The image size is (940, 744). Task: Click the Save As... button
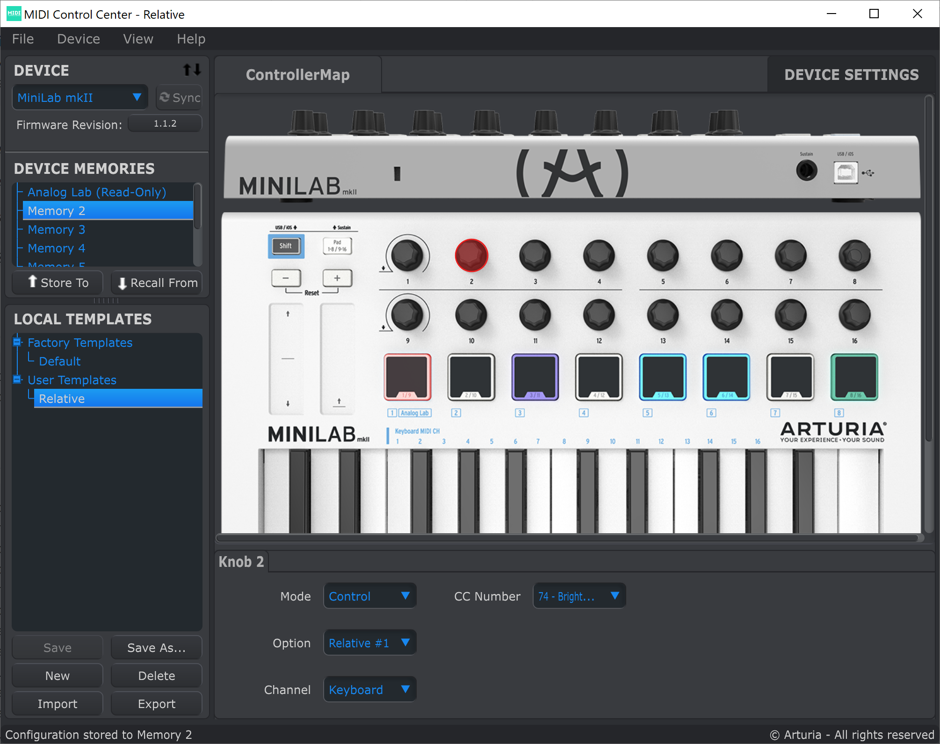(157, 647)
